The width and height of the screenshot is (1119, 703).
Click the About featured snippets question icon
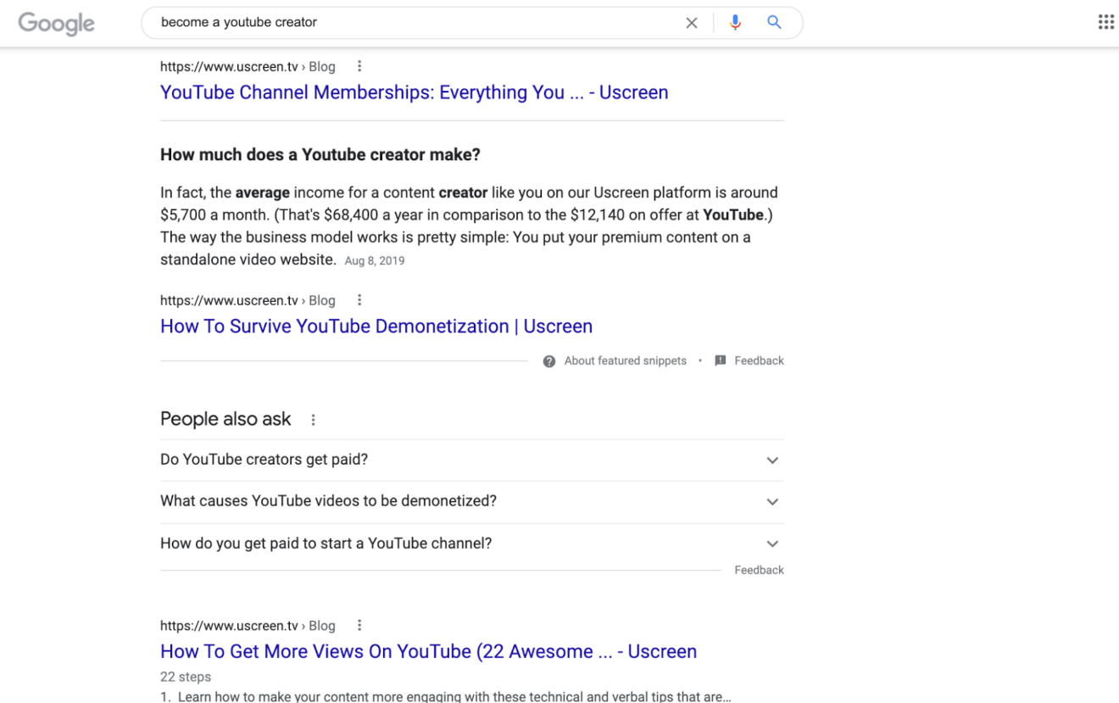pyautogui.click(x=549, y=361)
